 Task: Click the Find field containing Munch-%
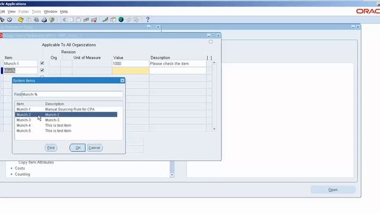tap(72, 95)
